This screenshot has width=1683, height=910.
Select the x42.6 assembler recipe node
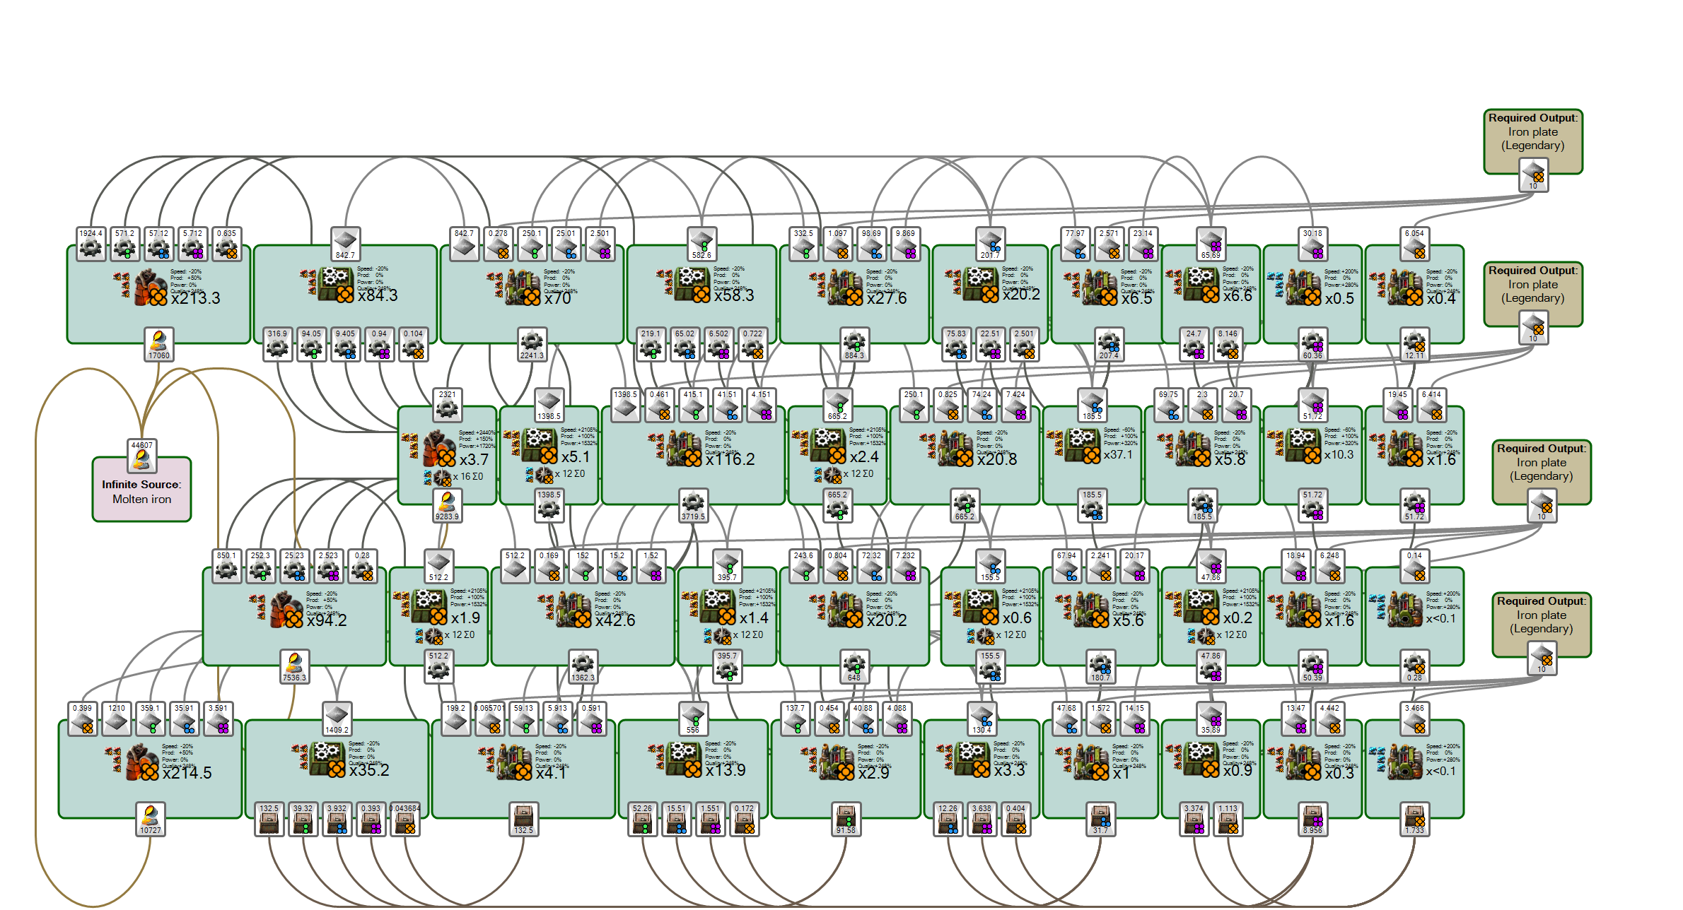click(583, 616)
